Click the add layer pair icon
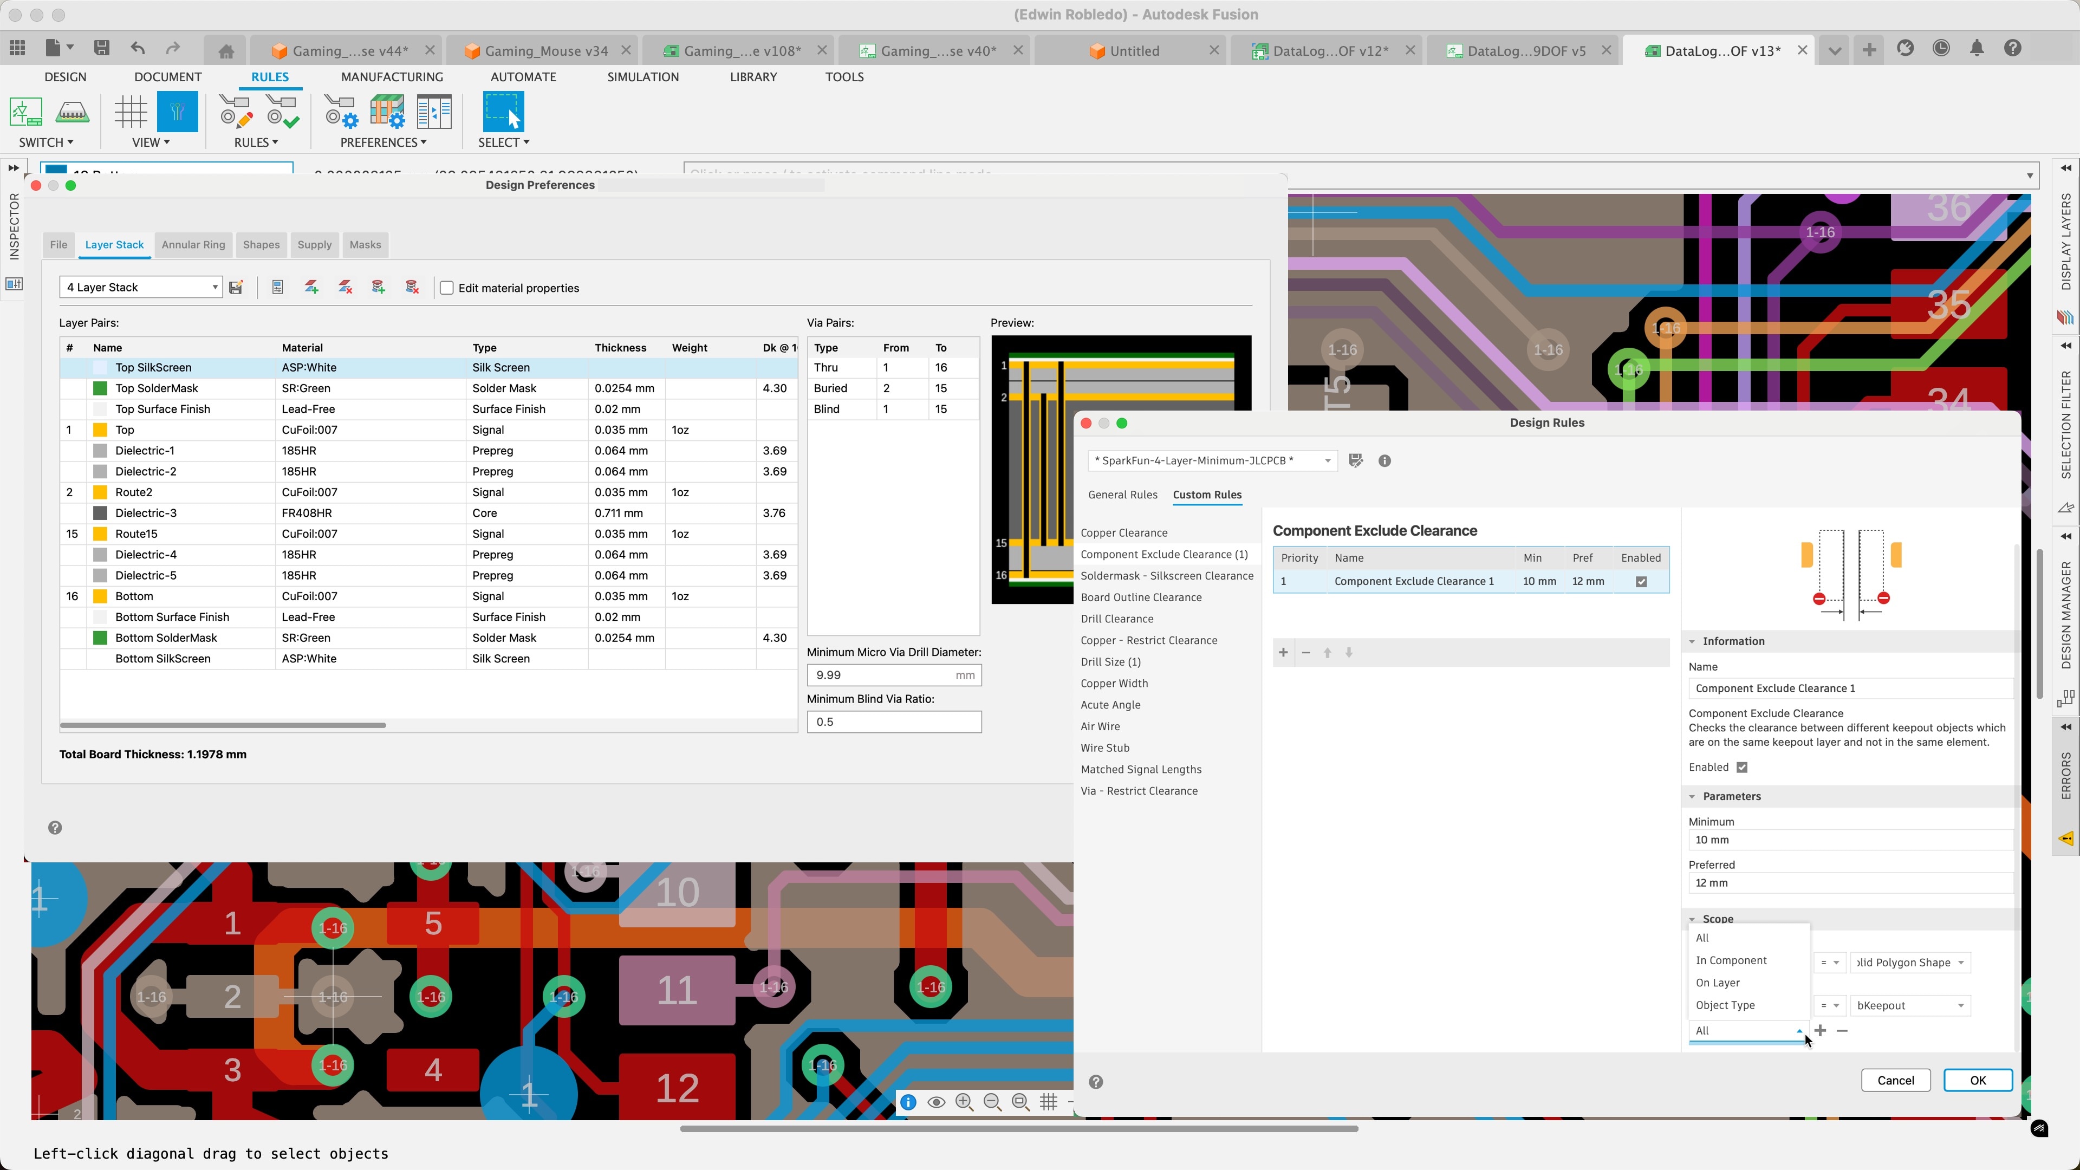Image resolution: width=2080 pixels, height=1170 pixels. (x=311, y=287)
